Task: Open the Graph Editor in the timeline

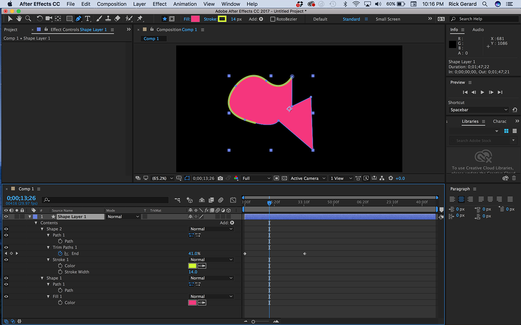Action: click(233, 200)
